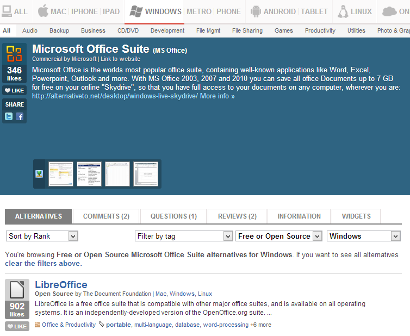
Task: Click the +6 more tags text
Action: click(260, 325)
